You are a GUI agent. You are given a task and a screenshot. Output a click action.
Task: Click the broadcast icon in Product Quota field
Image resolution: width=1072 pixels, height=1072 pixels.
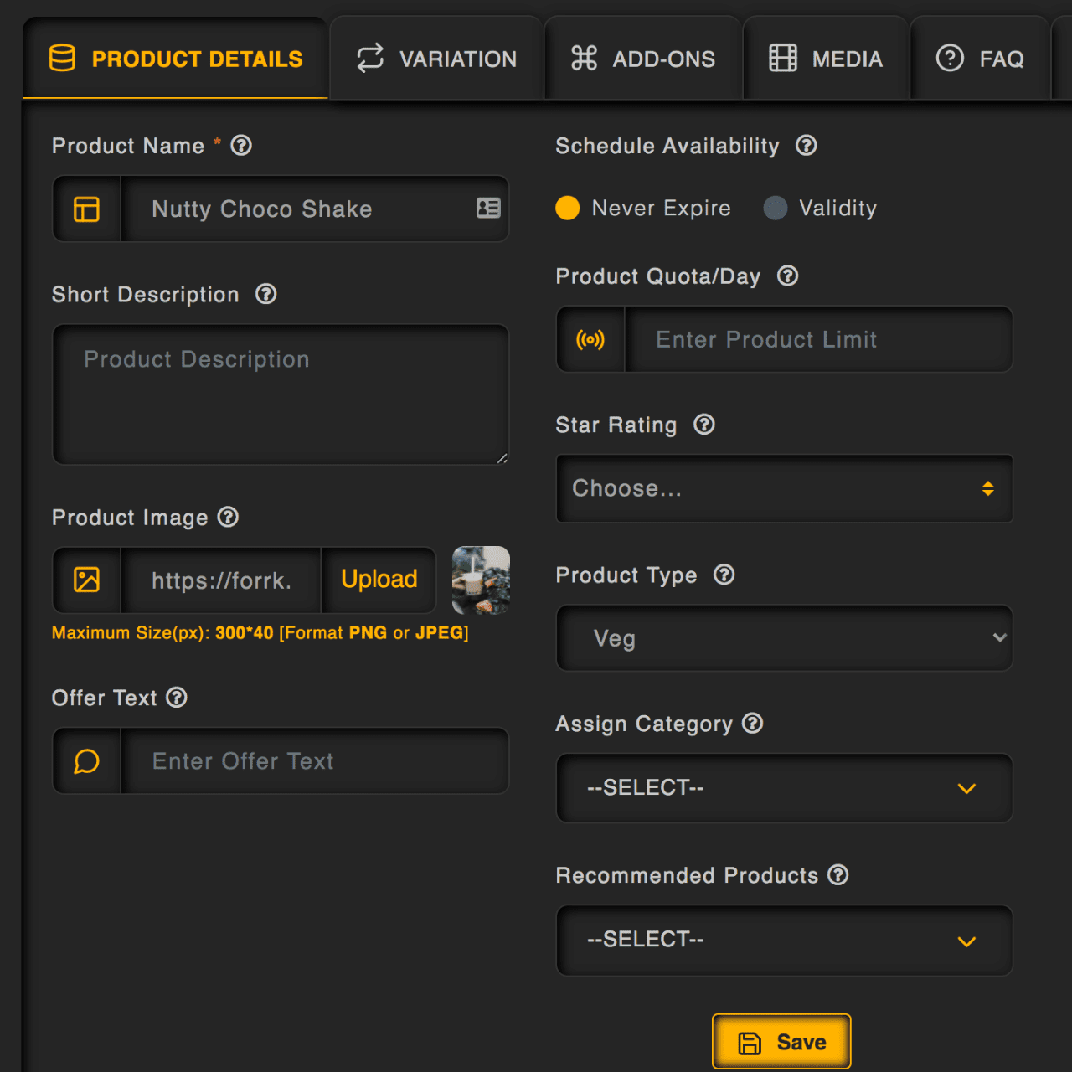[x=590, y=339]
